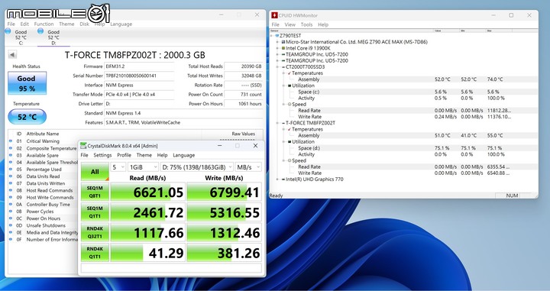Click status dot for Unsafe Shutdowns attribute
Screen dimensions: 550x291
tap(11, 225)
